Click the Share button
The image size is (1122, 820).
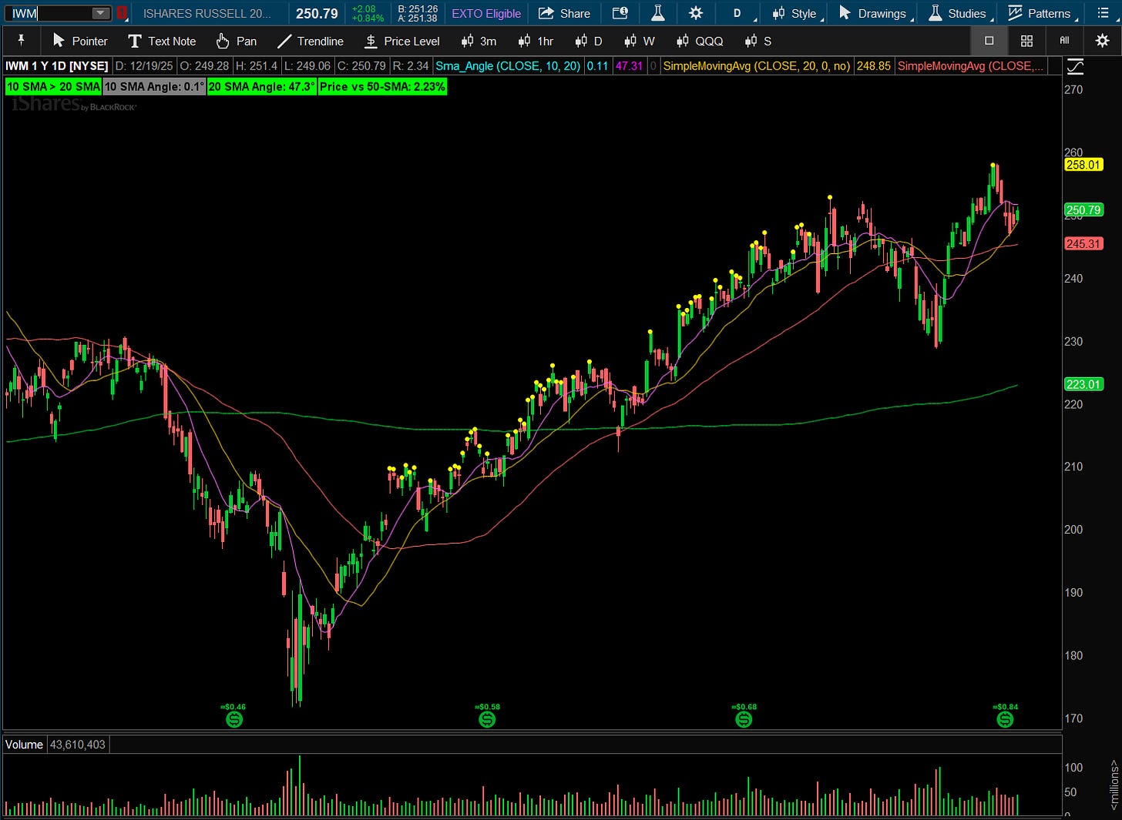(x=564, y=13)
